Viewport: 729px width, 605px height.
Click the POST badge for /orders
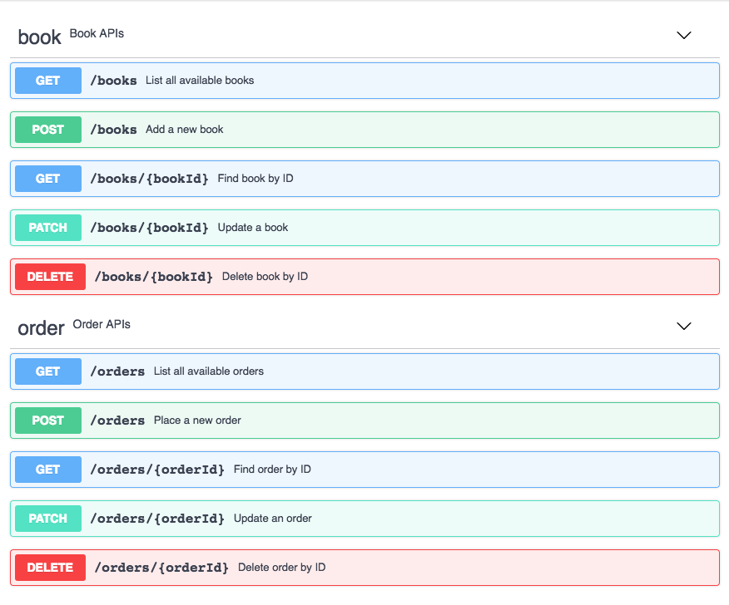click(x=48, y=421)
